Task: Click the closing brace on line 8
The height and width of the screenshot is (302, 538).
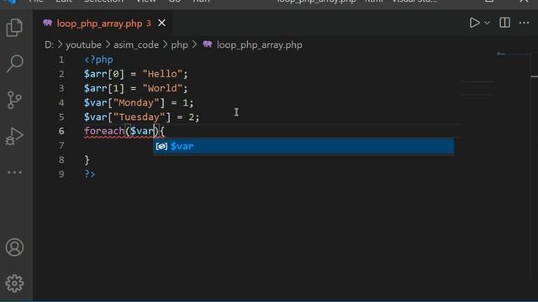Action: tap(87, 160)
